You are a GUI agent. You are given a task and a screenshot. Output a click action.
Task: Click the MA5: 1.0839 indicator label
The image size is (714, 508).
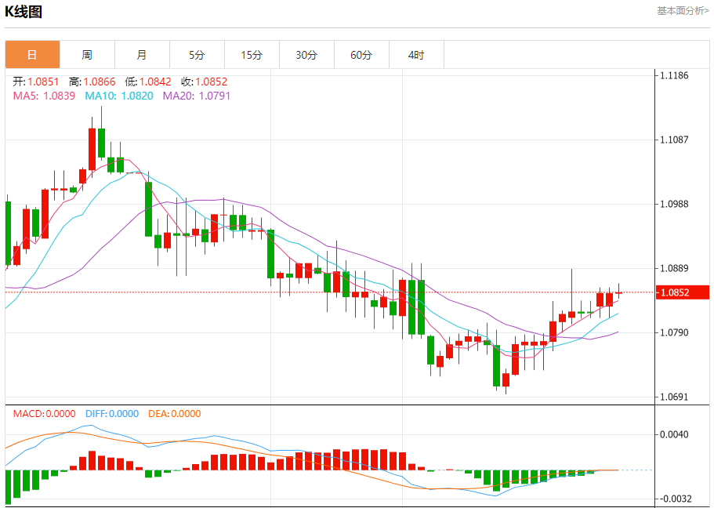pos(44,96)
